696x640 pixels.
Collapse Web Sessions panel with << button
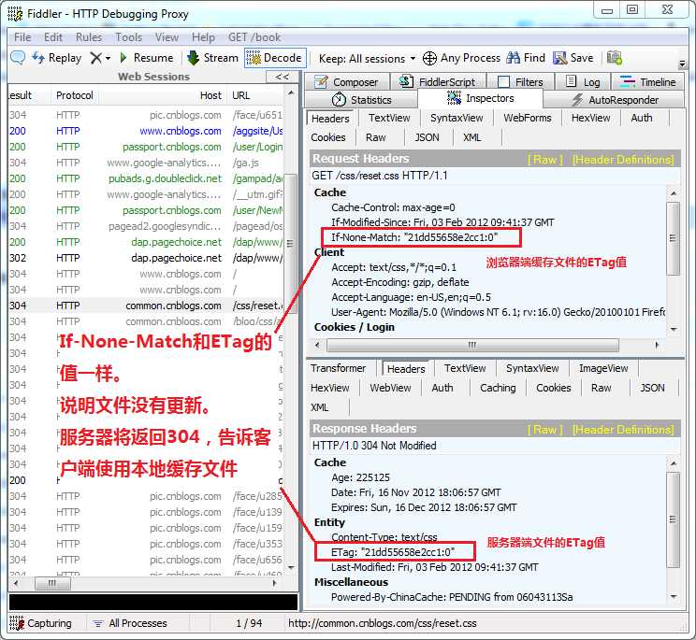tap(283, 77)
